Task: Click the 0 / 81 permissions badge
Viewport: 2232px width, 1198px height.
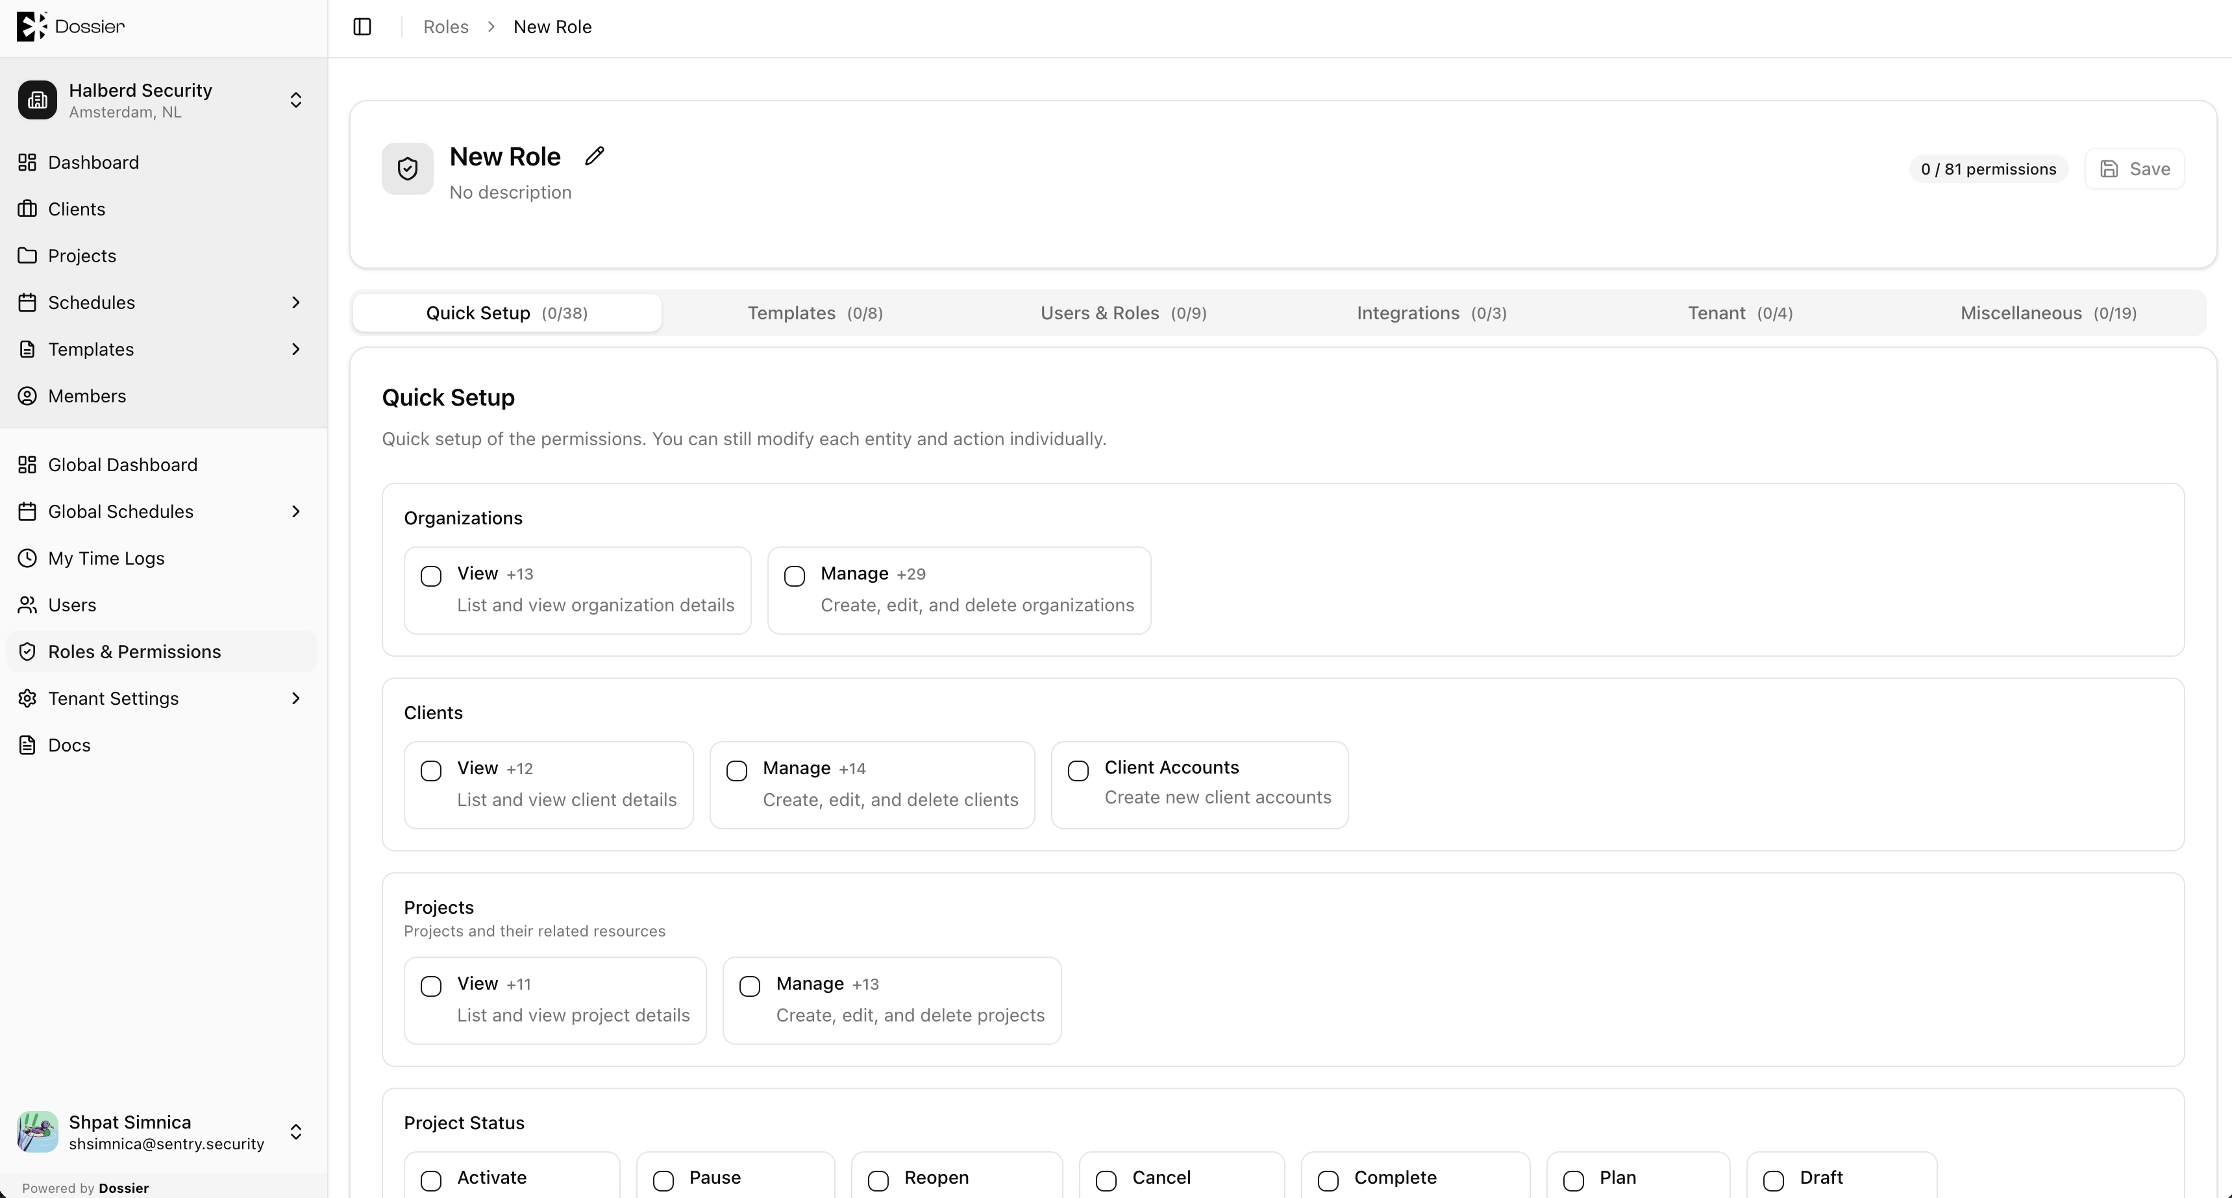Action: 1989,169
